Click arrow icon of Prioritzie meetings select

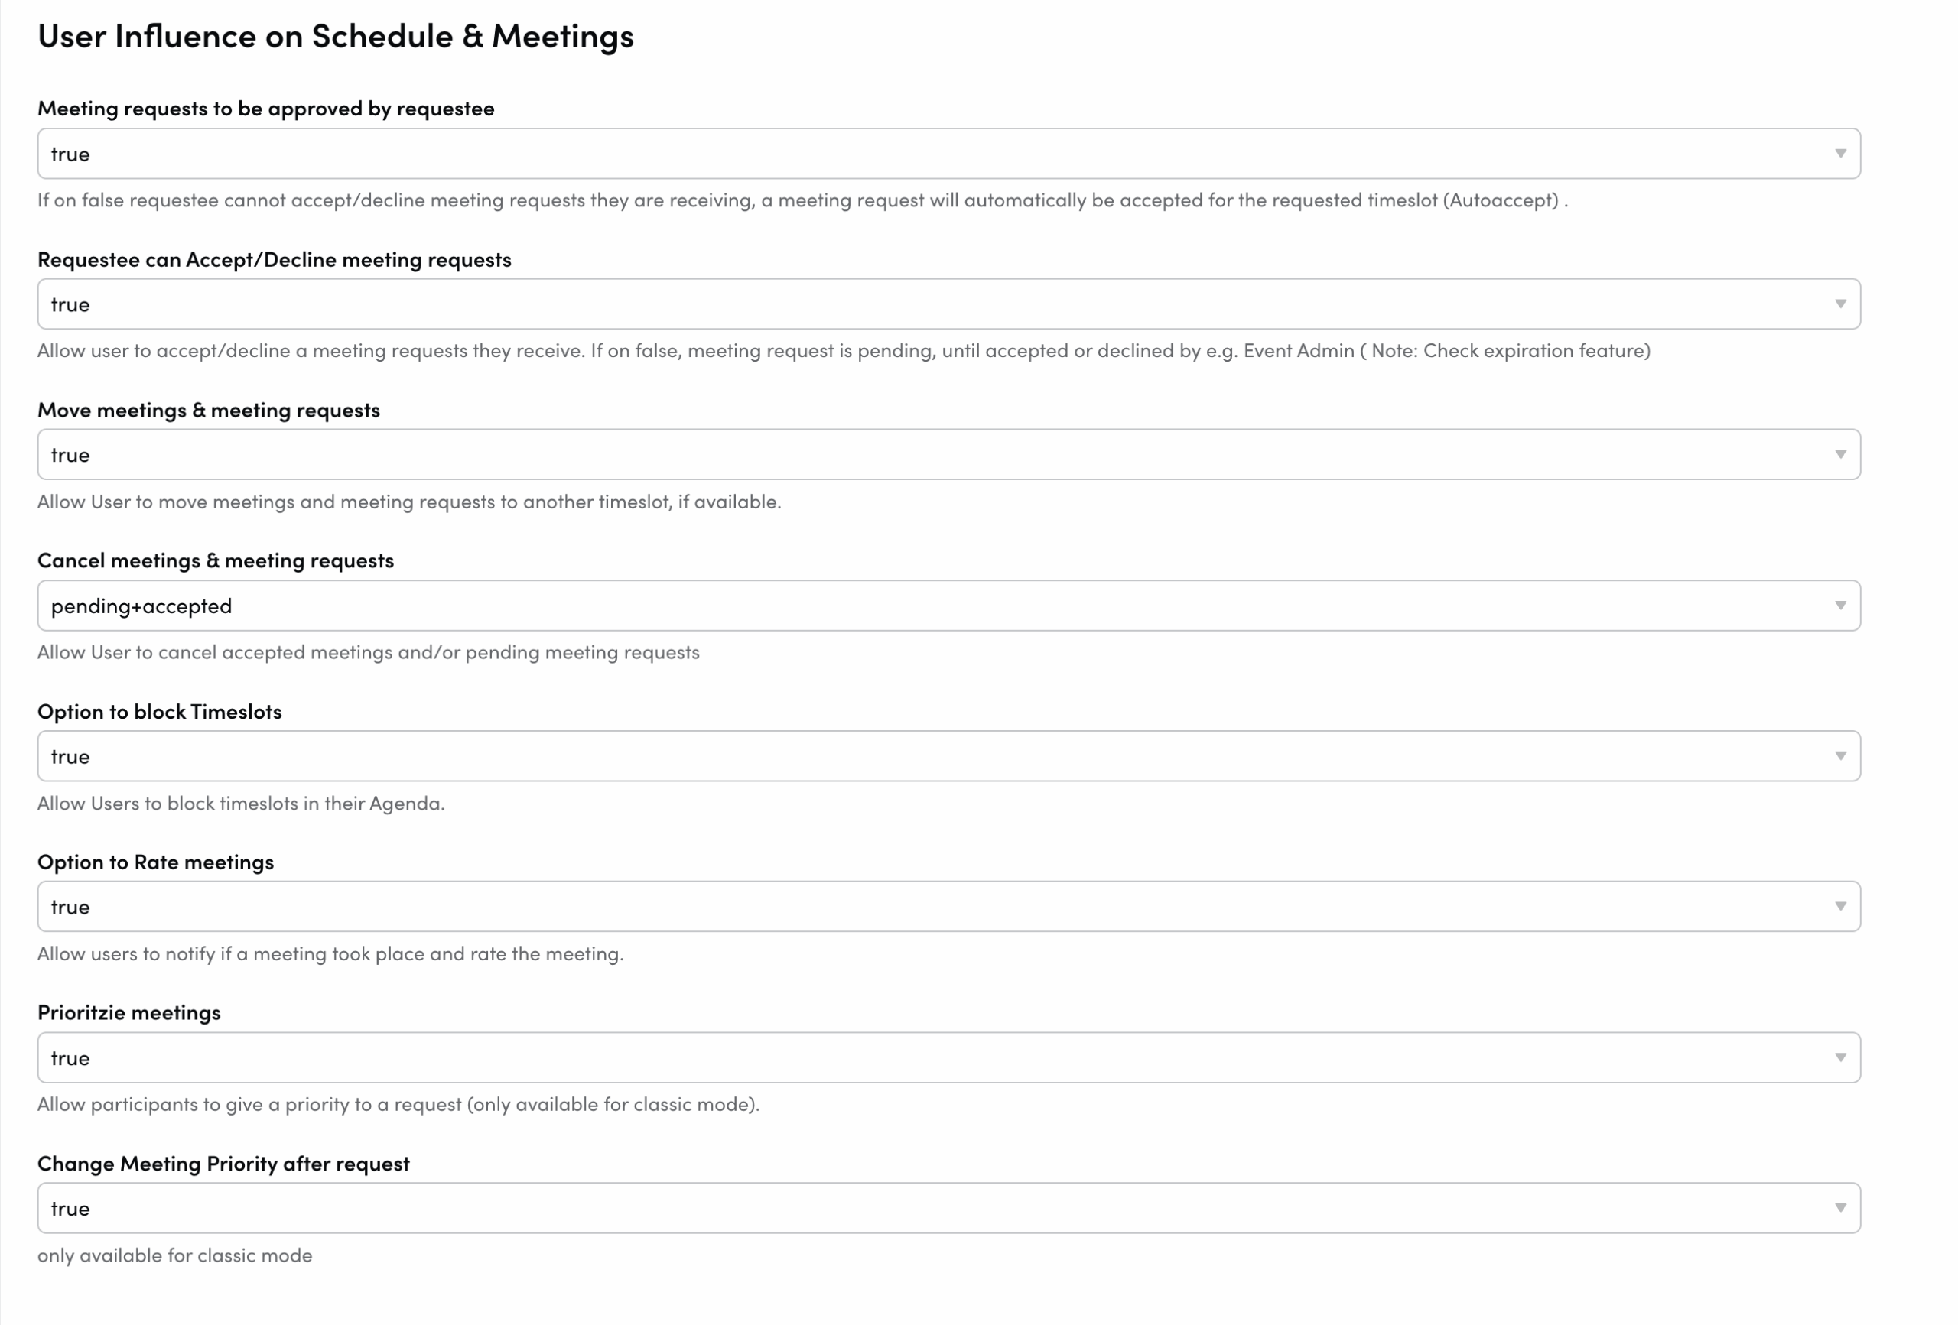(x=1840, y=1058)
